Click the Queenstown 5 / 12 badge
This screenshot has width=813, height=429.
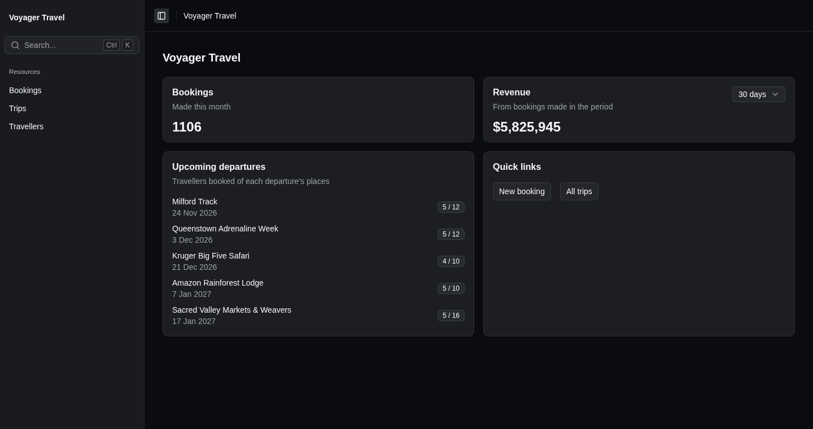click(x=451, y=234)
